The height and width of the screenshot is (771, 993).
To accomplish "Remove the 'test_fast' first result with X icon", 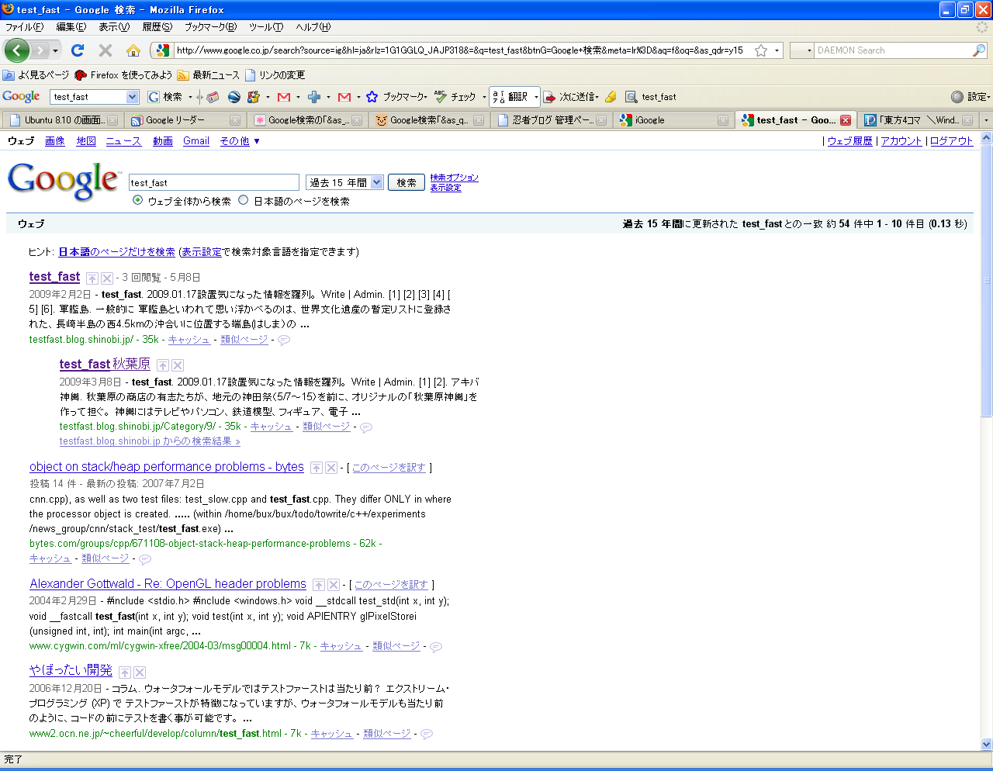I will click(x=107, y=278).
